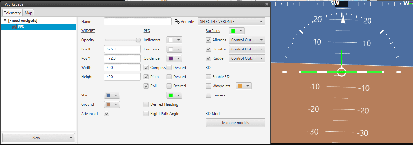This screenshot has width=413, height=145.
Task: Enable Desired checkbox for Pitch
Action: click(169, 77)
